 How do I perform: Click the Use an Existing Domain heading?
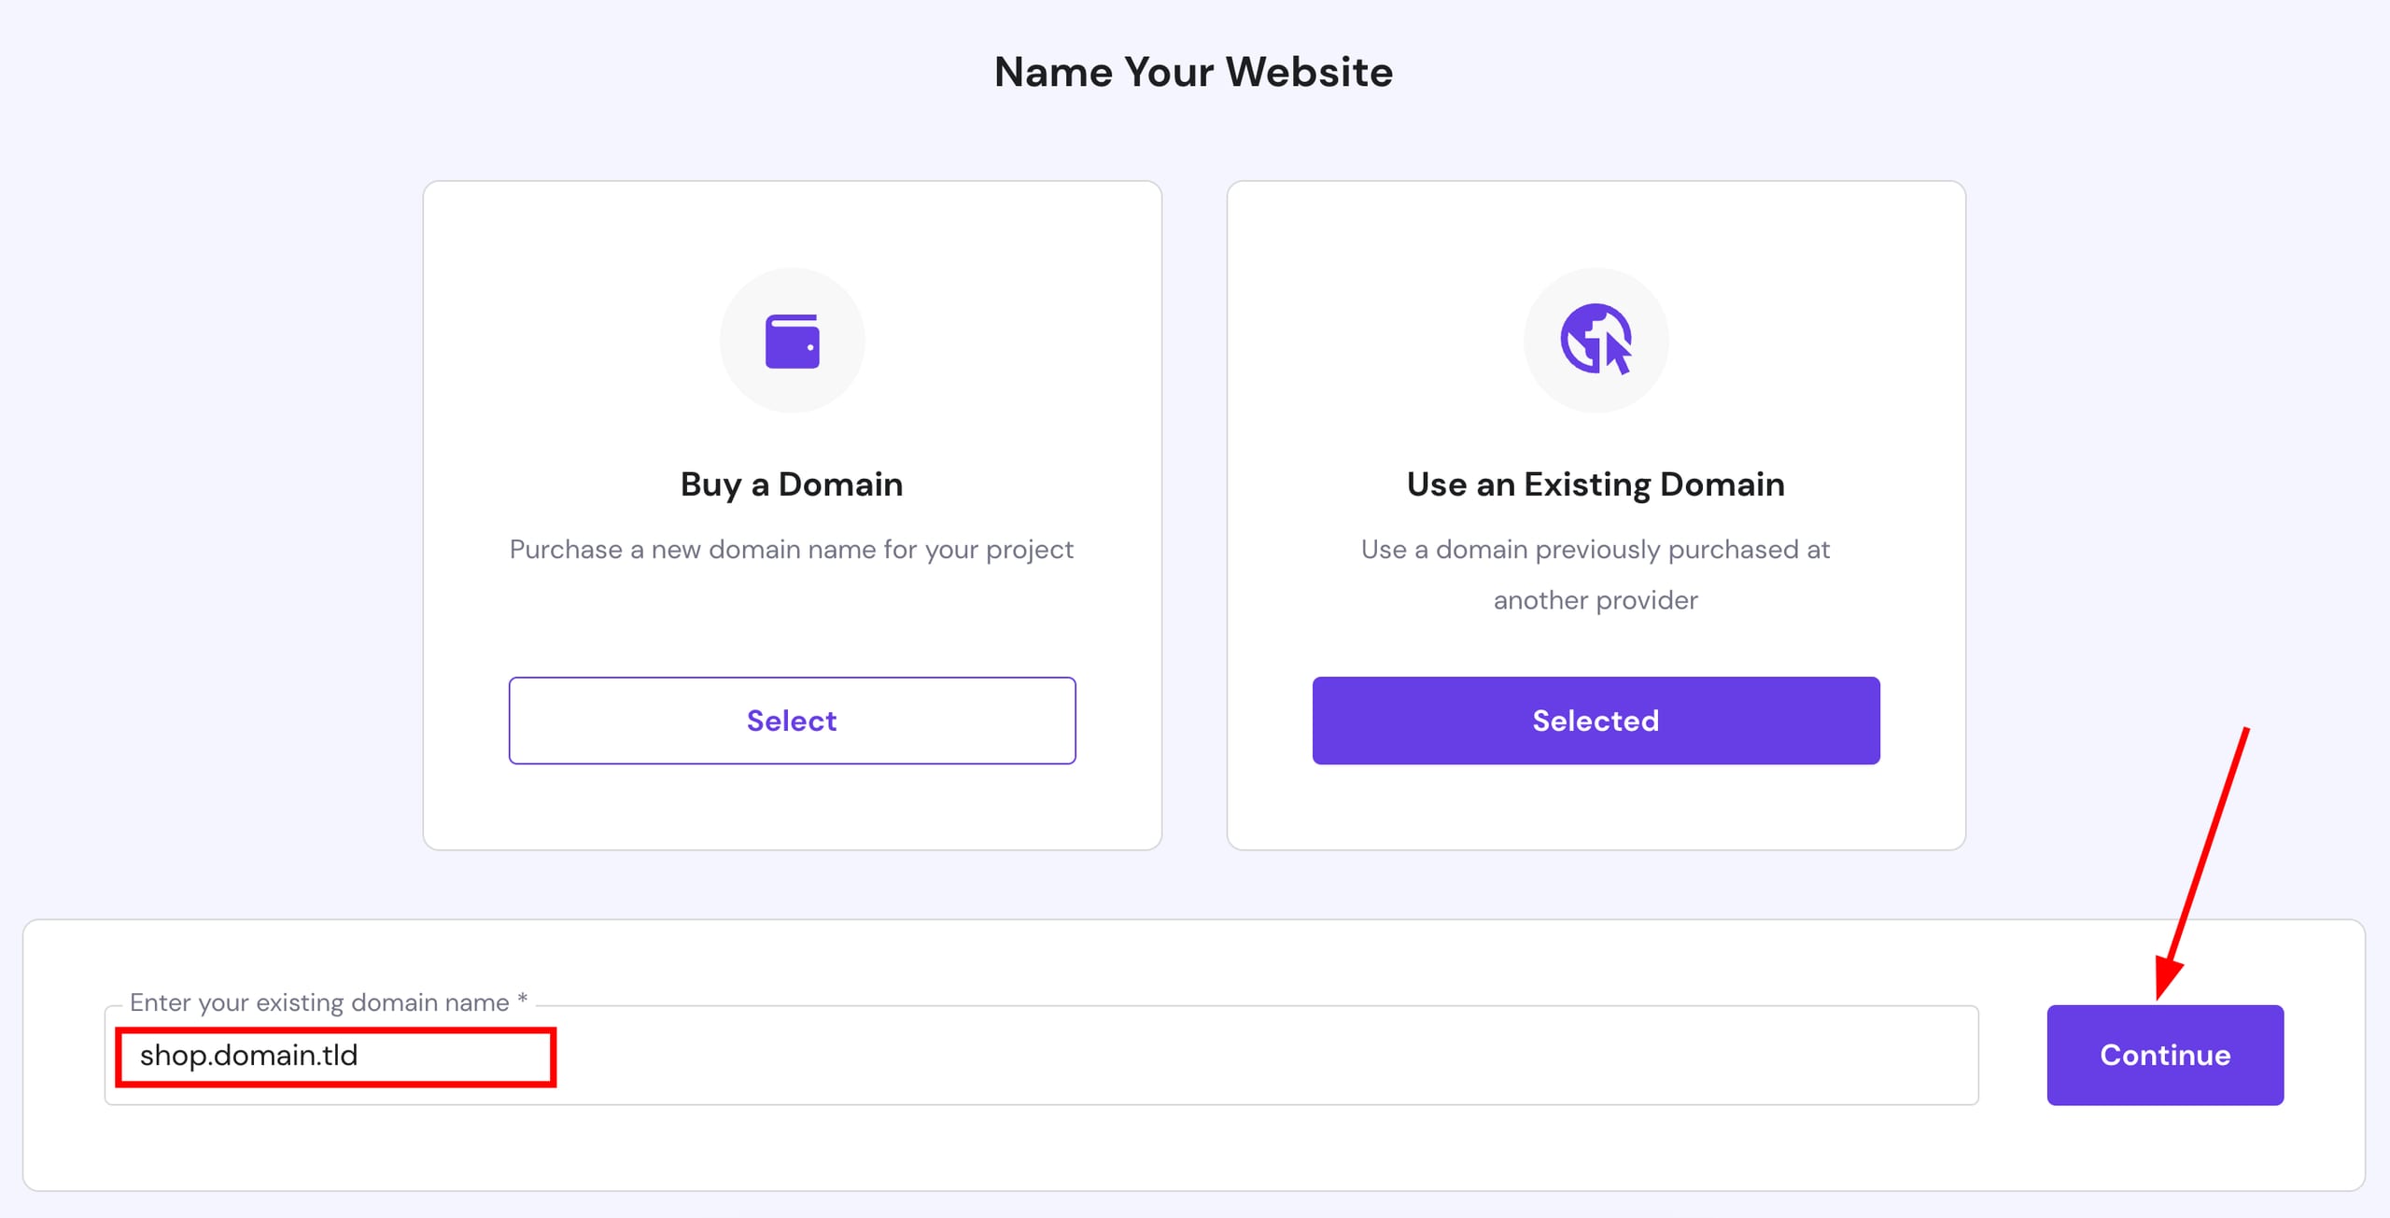point(1596,484)
